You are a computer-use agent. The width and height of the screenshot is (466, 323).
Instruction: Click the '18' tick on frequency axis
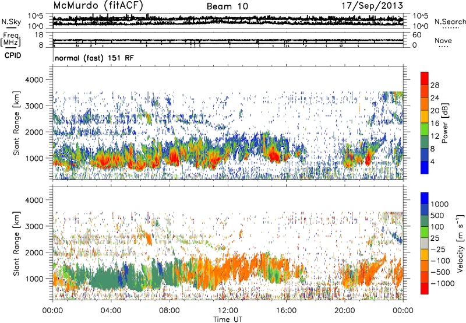pos(39,35)
